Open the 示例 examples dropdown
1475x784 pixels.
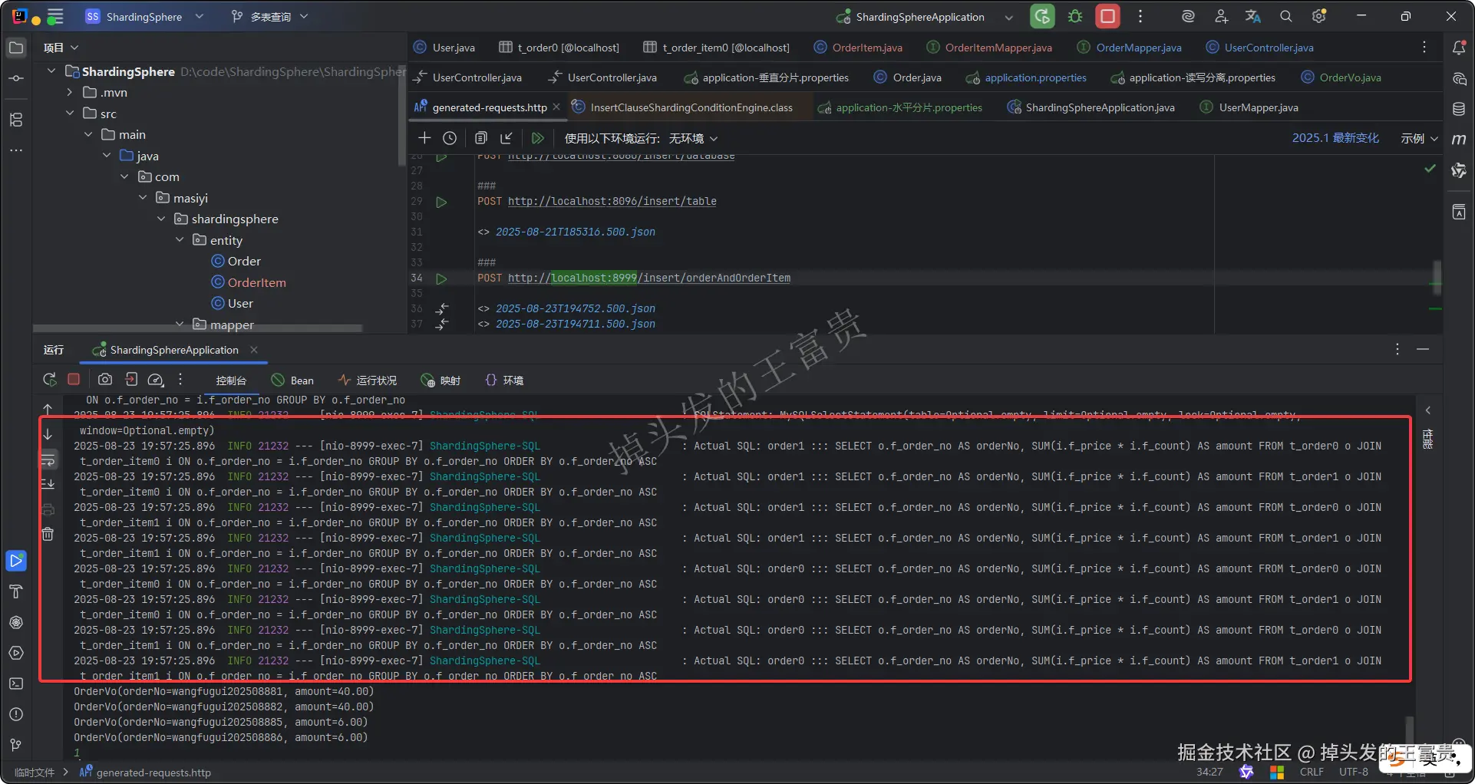[1419, 138]
